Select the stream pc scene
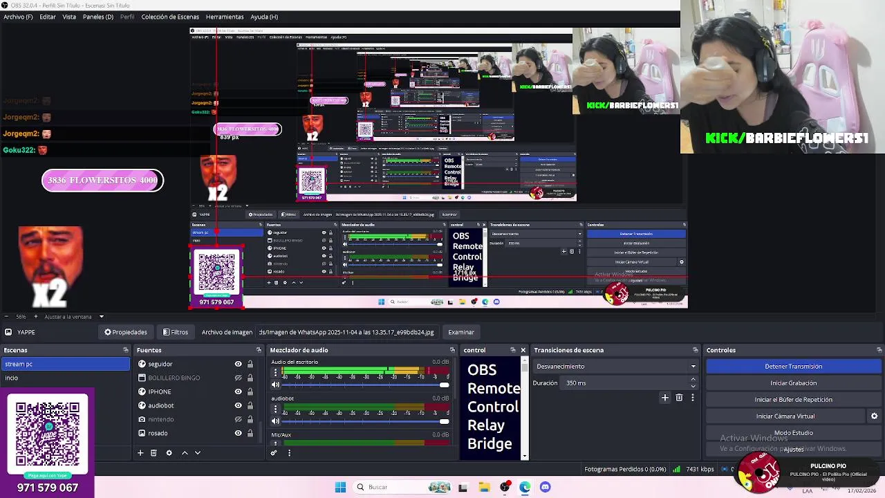Viewport: 885px width, 498px height. 65,364
